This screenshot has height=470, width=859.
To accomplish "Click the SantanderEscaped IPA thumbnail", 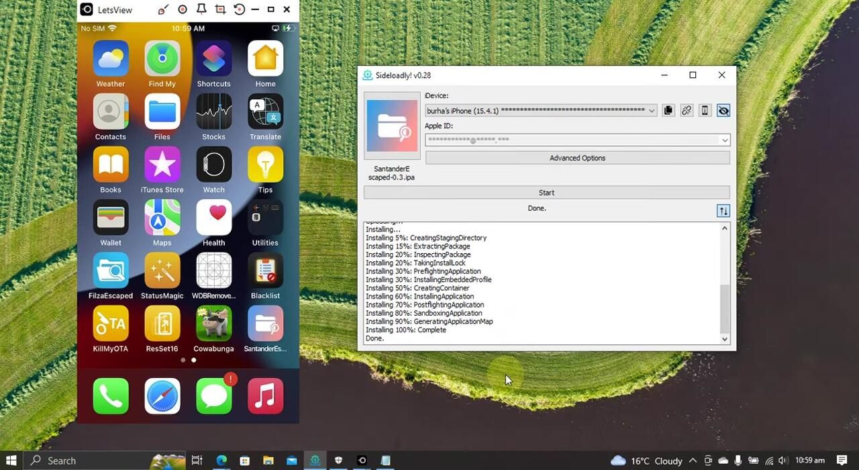I will pyautogui.click(x=392, y=126).
